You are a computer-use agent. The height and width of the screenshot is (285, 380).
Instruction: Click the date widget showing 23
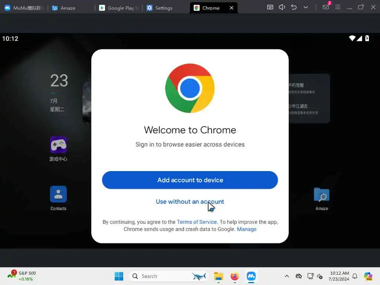(x=59, y=92)
